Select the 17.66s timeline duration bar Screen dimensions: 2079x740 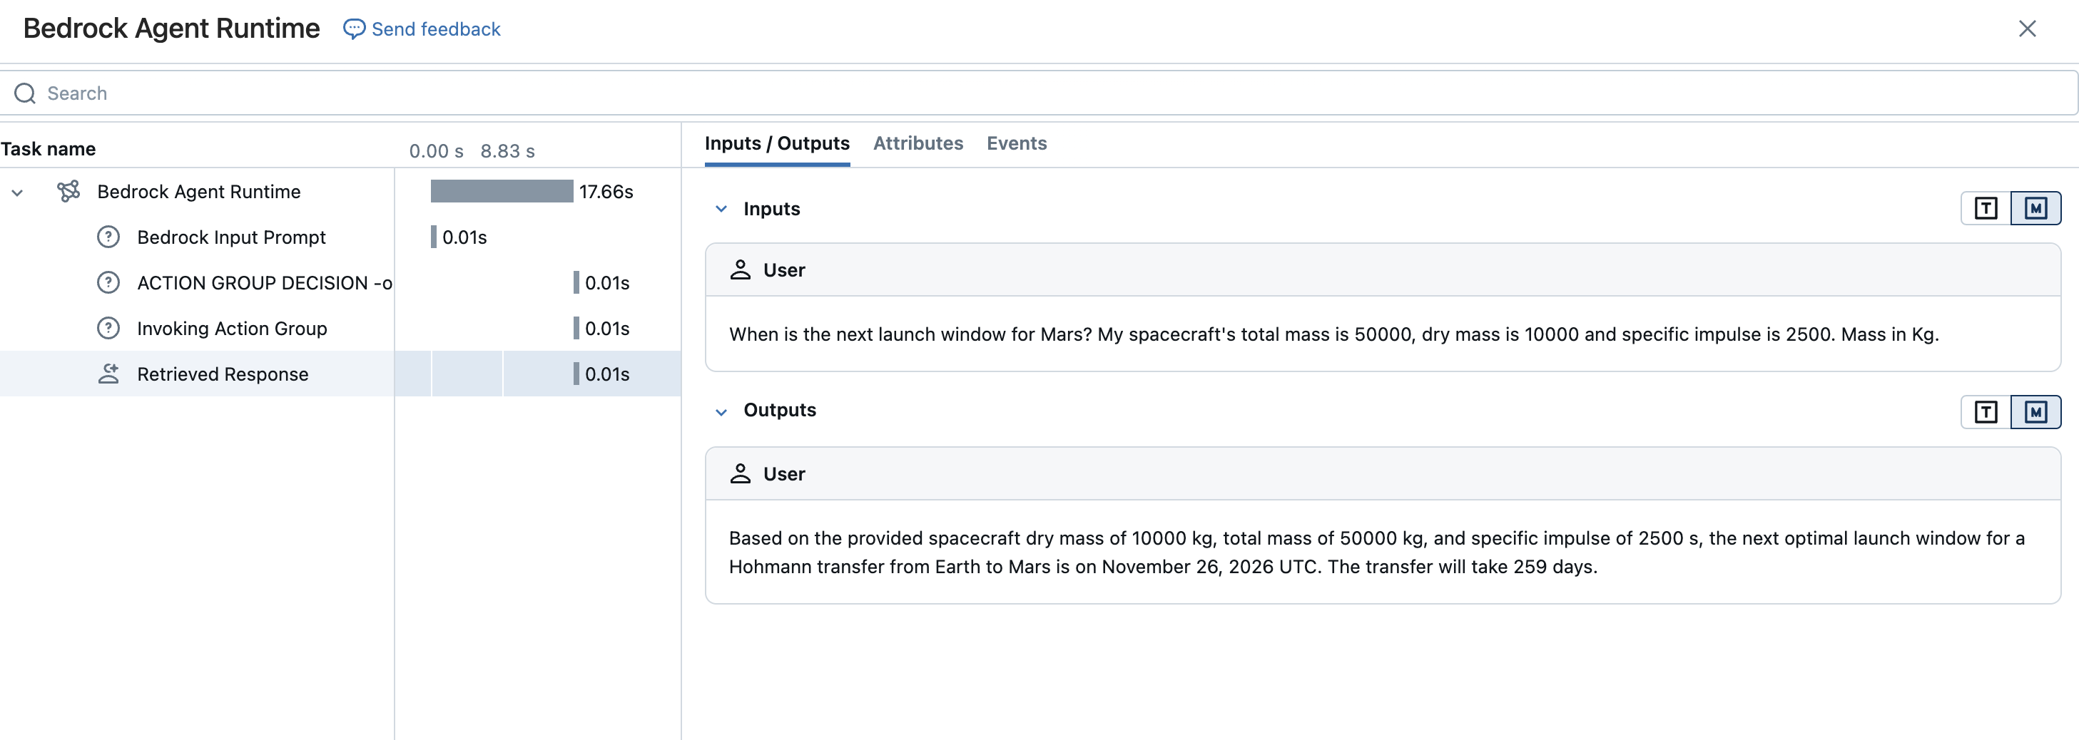501,192
